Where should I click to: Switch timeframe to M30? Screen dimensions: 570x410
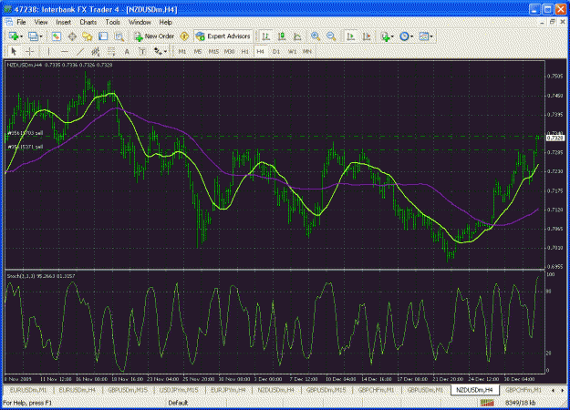(229, 52)
